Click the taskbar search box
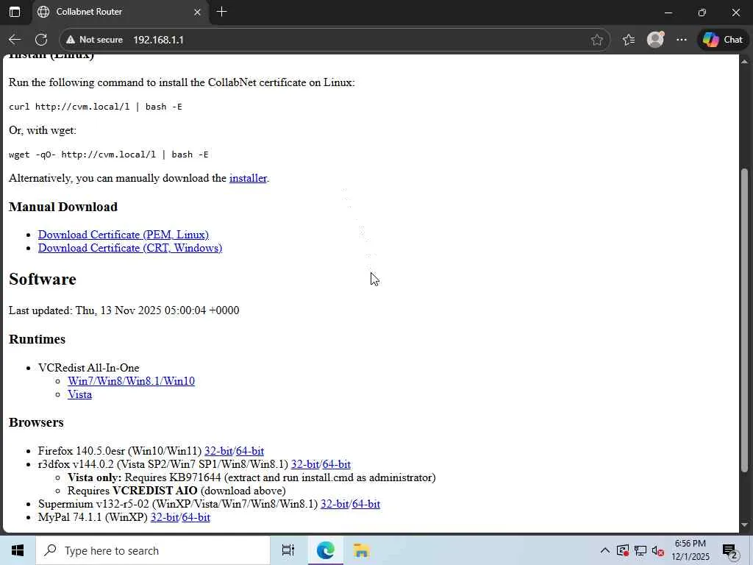The width and height of the screenshot is (753, 565). [x=153, y=550]
